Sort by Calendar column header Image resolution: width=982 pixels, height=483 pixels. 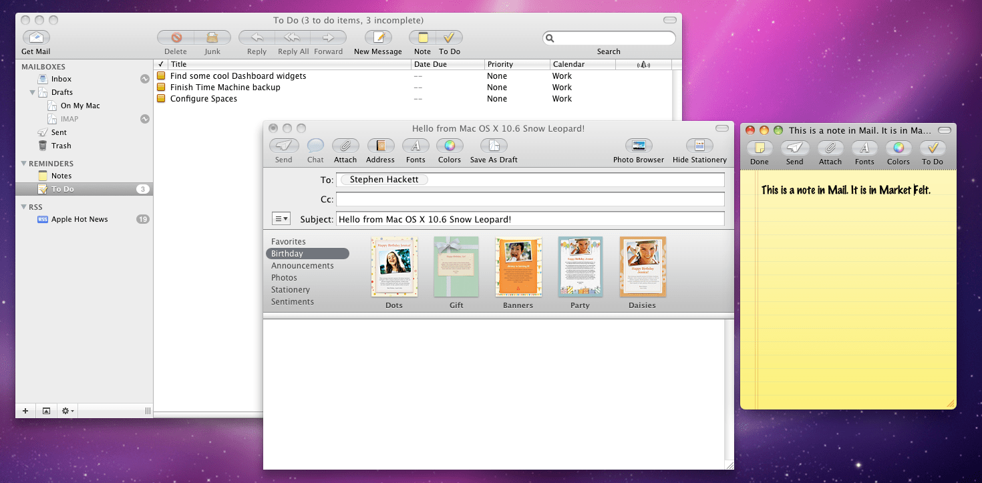pos(583,64)
